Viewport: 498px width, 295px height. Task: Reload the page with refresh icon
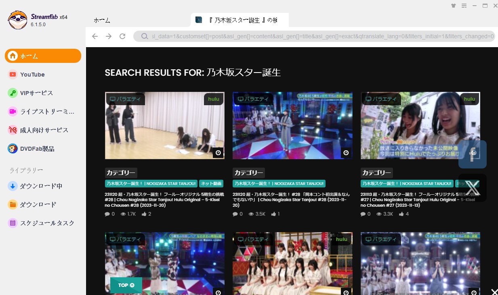(x=122, y=37)
